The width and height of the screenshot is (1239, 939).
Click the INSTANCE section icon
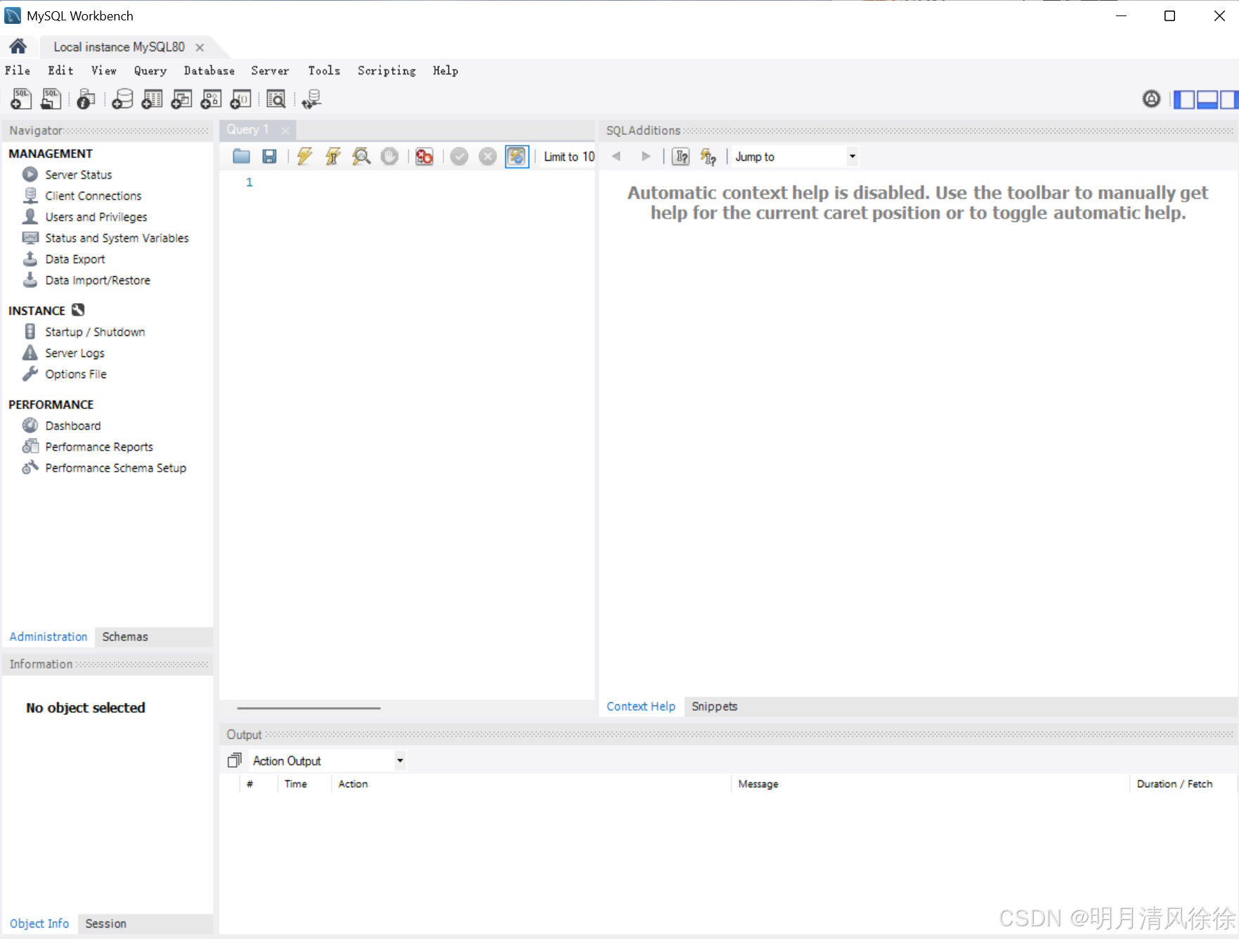pos(78,310)
